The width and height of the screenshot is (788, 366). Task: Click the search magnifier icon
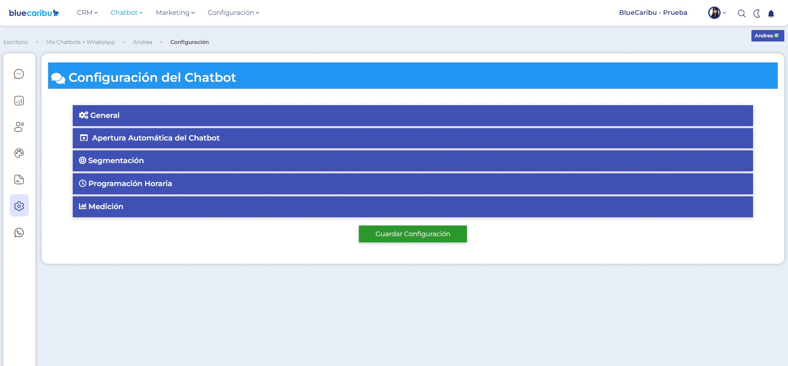click(742, 14)
